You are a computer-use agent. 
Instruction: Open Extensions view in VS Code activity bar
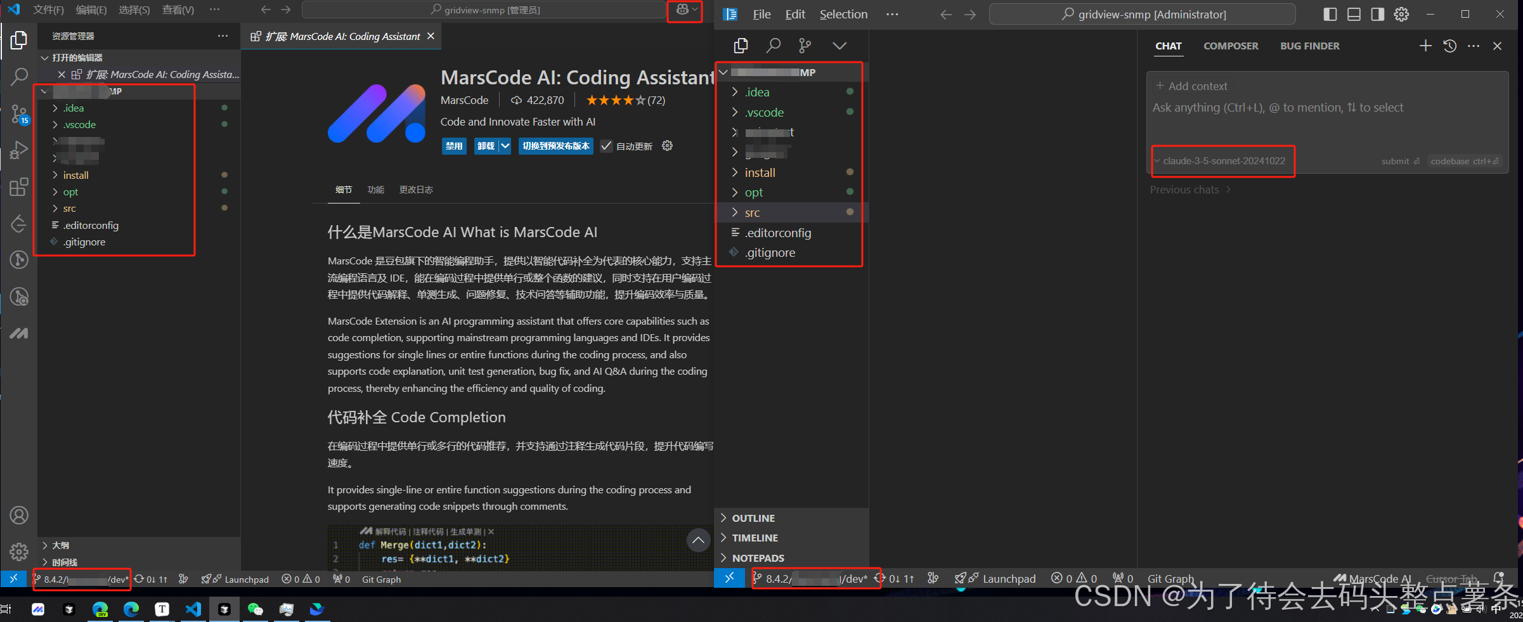click(x=19, y=187)
